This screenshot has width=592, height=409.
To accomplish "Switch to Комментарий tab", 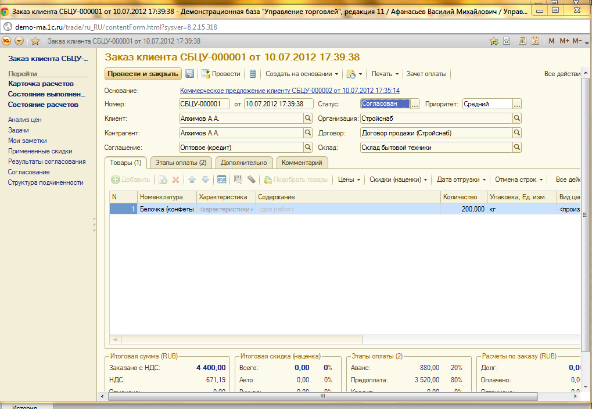I will 302,163.
